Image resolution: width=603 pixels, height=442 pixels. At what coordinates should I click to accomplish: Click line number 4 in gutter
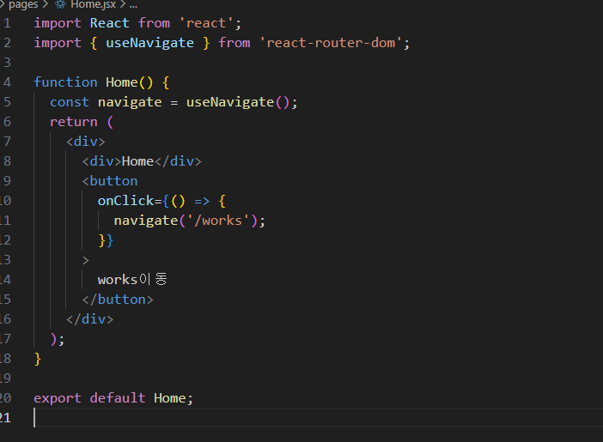click(8, 82)
